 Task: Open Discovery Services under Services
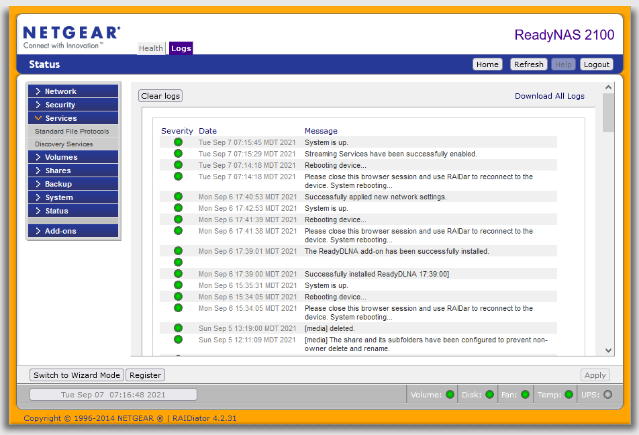(x=64, y=144)
